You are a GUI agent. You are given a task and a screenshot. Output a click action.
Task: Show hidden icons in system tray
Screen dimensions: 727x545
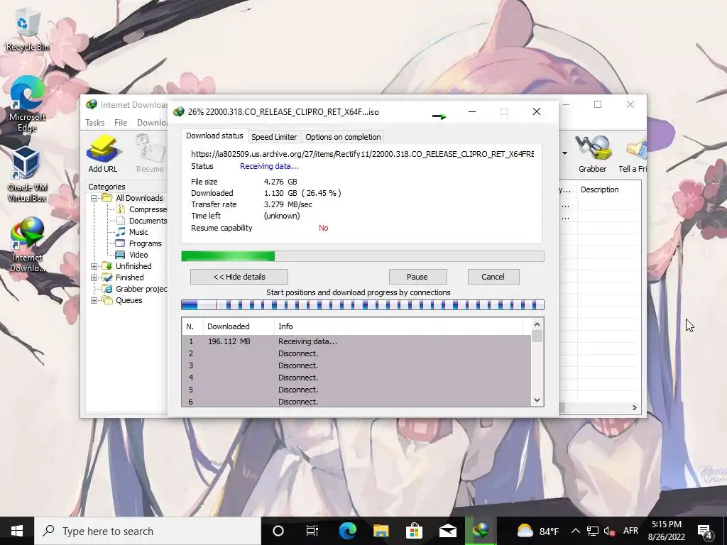click(x=575, y=531)
